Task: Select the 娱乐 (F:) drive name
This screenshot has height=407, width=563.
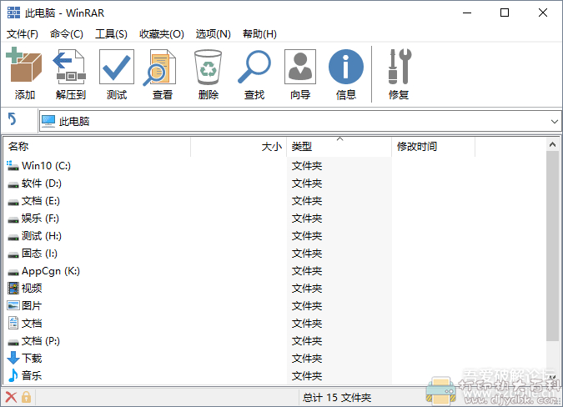Action: (40, 219)
